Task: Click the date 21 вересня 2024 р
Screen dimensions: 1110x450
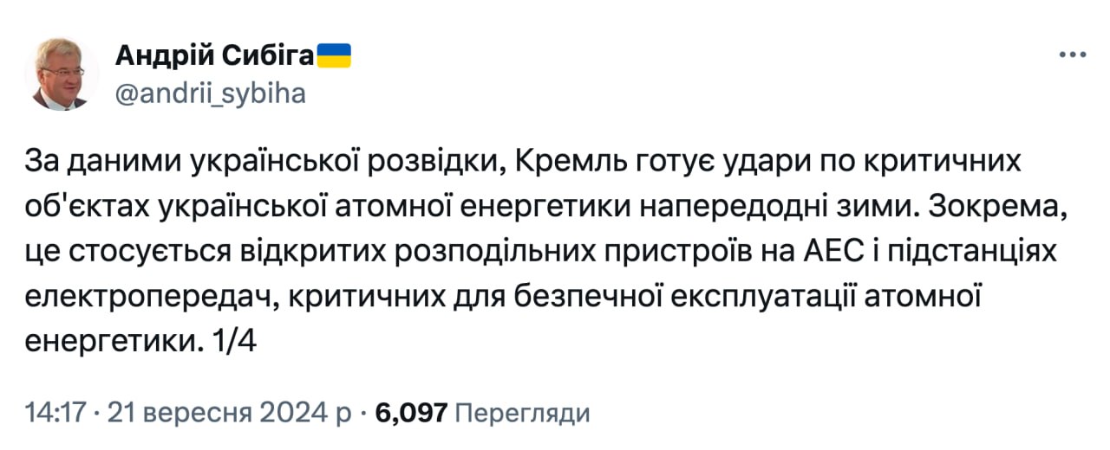Action: [x=229, y=413]
